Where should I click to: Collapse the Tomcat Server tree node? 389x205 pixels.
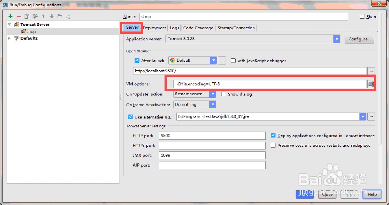(x=9, y=24)
